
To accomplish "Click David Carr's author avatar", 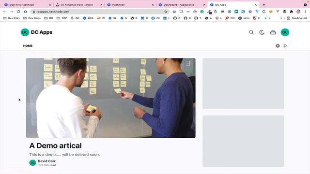I will point(32,163).
